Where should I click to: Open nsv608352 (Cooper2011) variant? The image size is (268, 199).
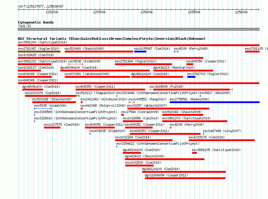click(x=145, y=125)
